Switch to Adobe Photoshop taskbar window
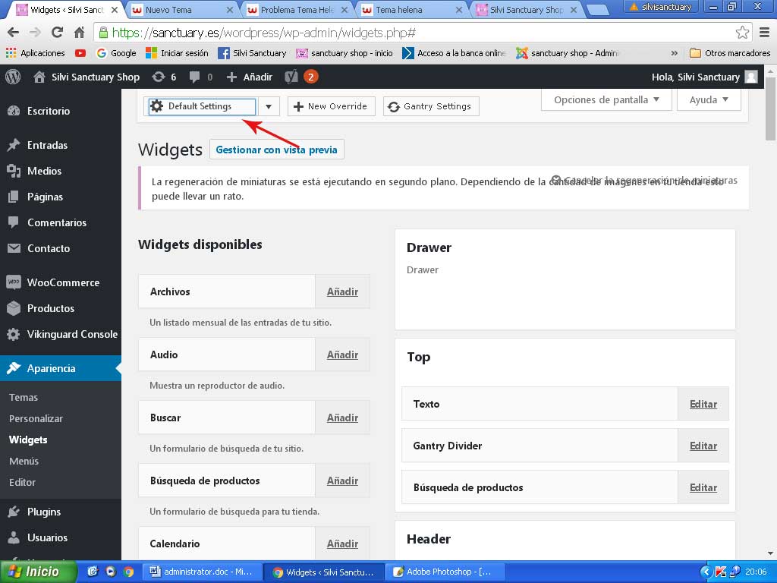 click(444, 572)
